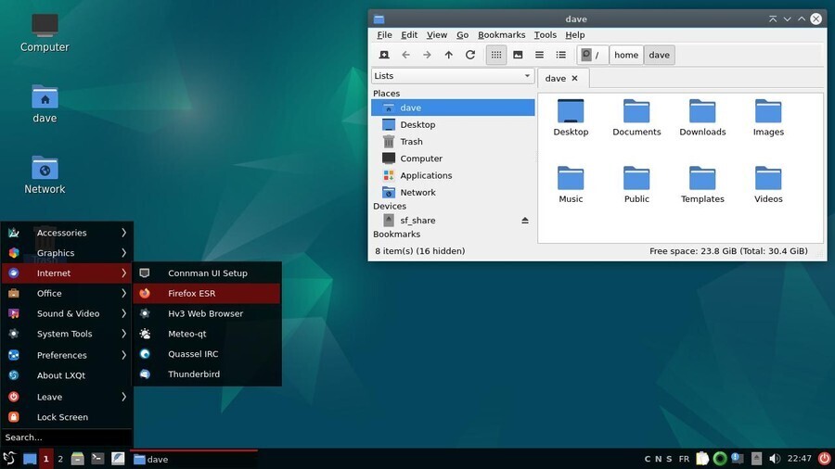Launch Thunderbird mail client
This screenshot has width=835, height=469.
coord(207,374)
